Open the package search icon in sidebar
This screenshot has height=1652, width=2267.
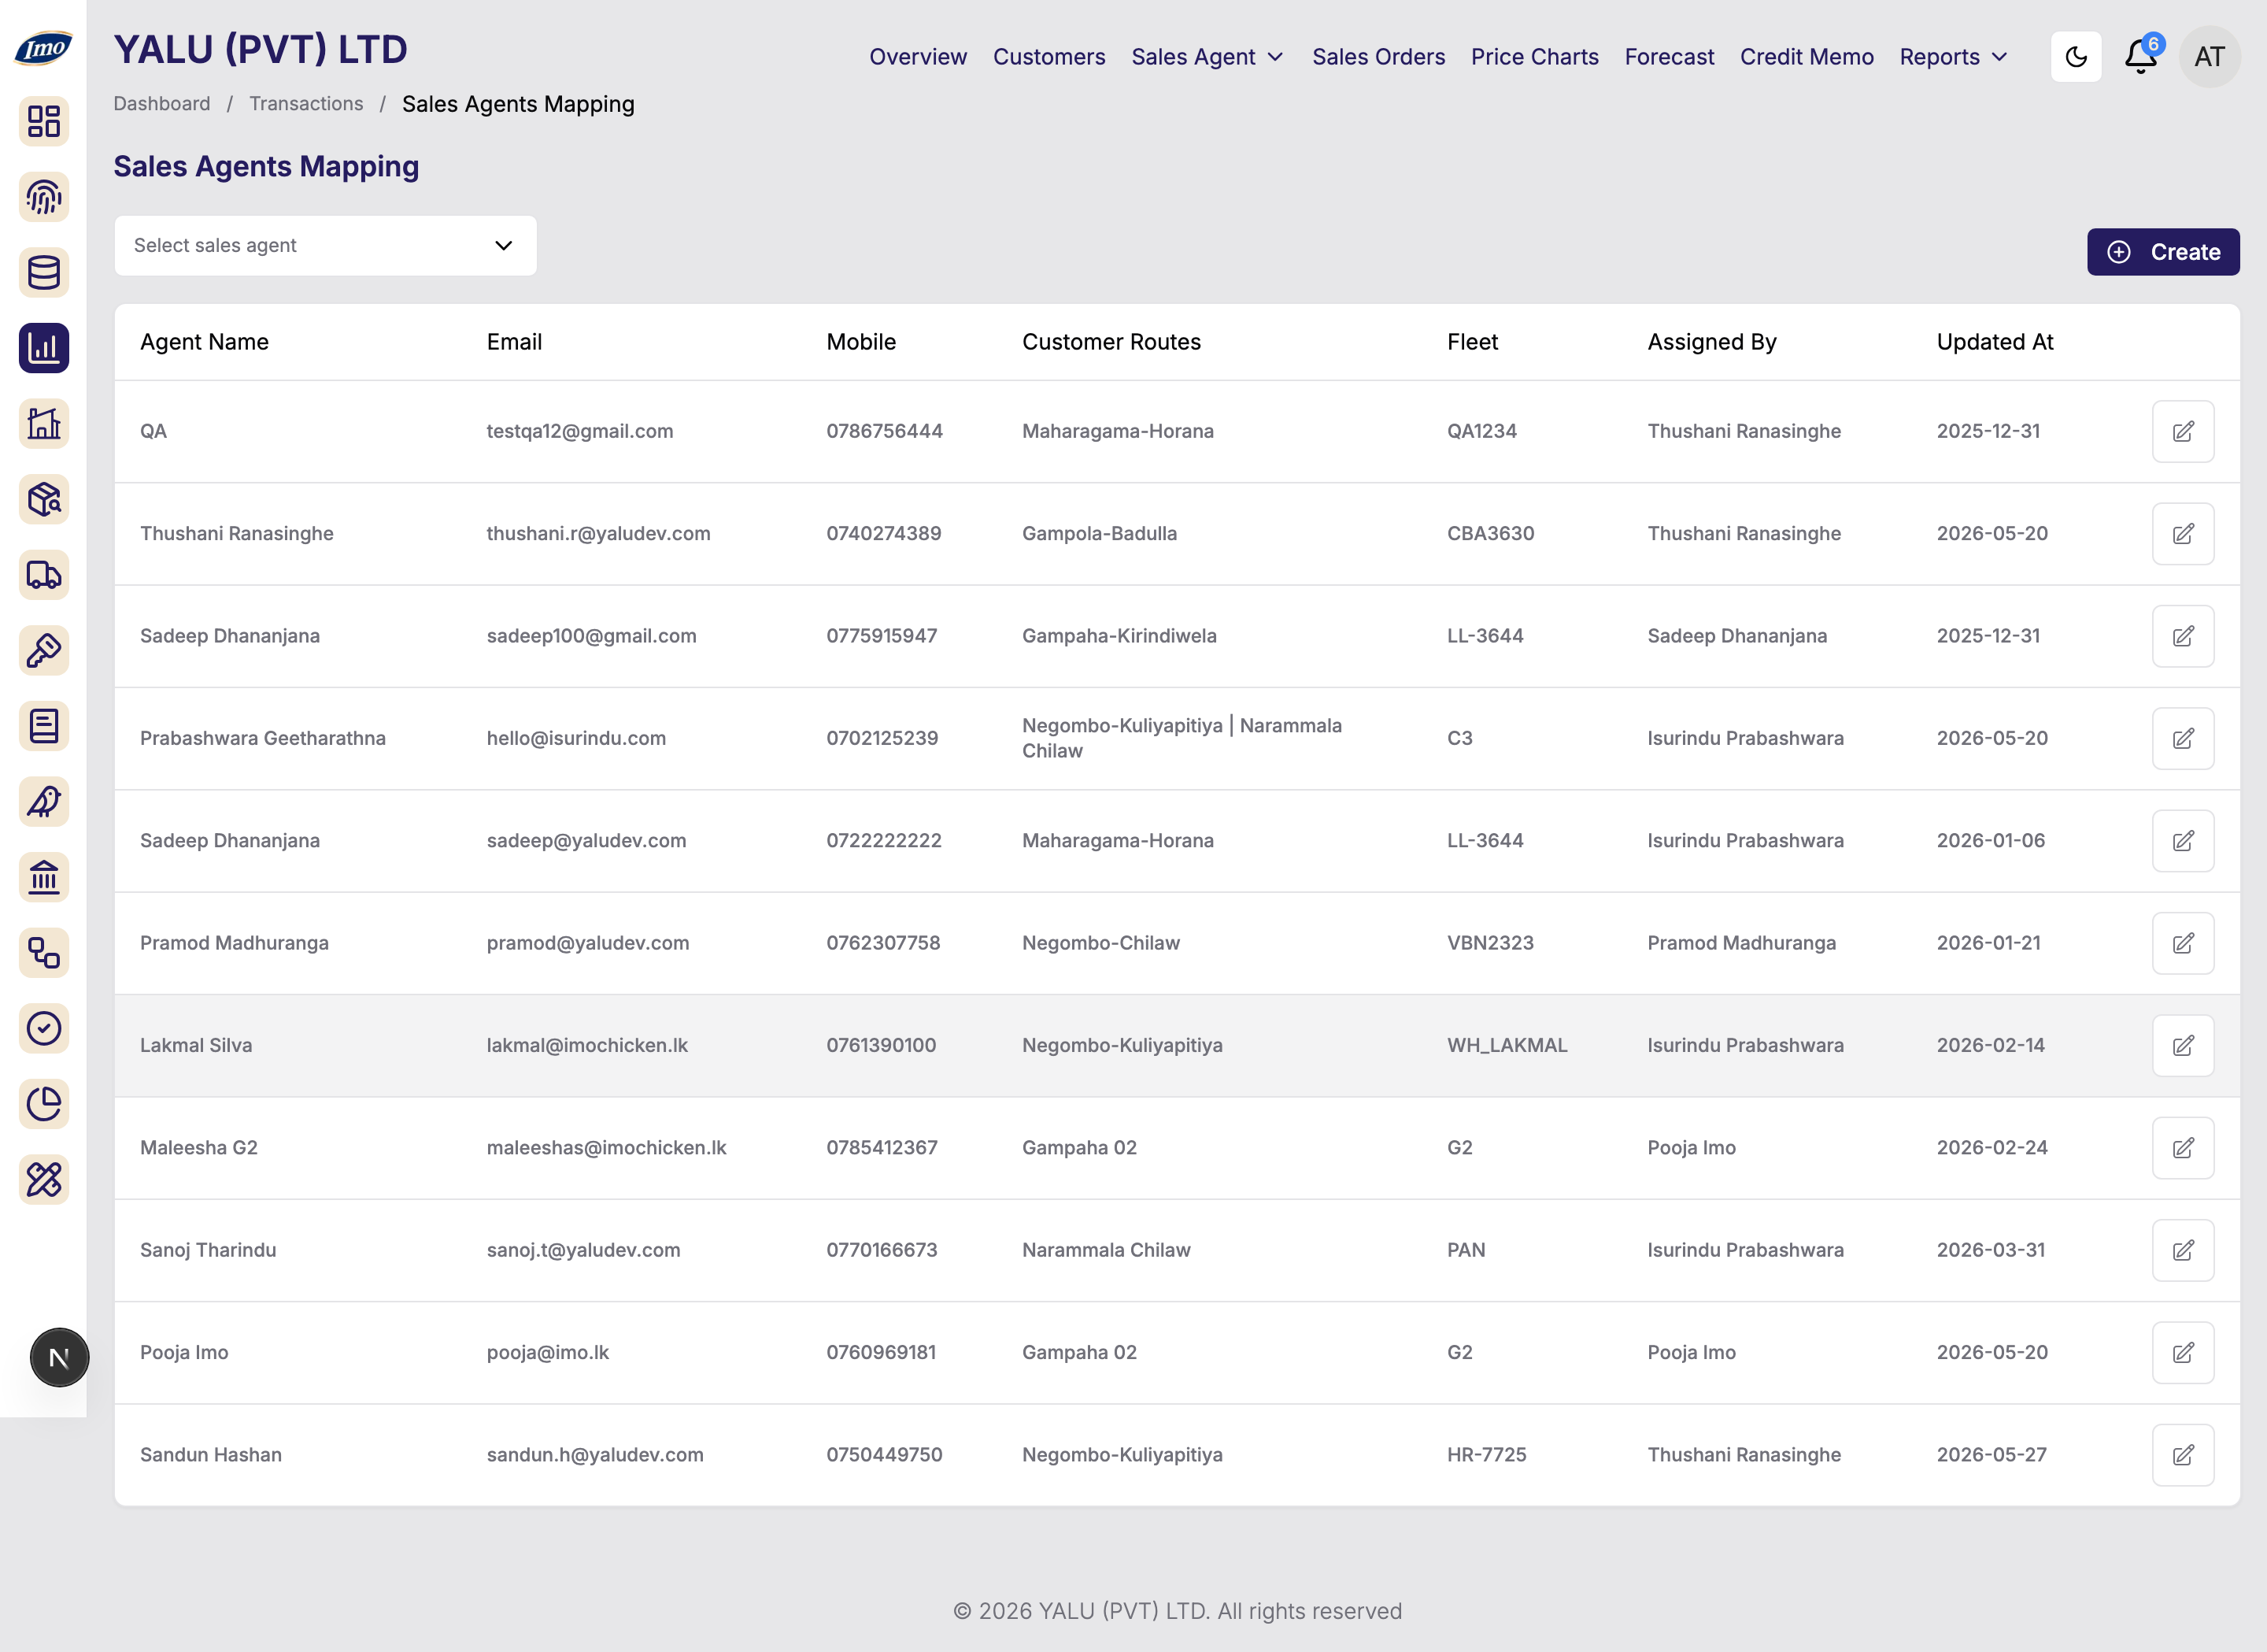point(44,499)
